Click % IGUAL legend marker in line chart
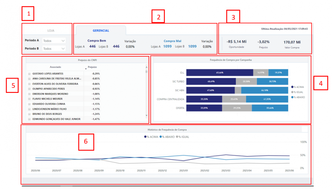The image size is (332, 189). [176, 137]
